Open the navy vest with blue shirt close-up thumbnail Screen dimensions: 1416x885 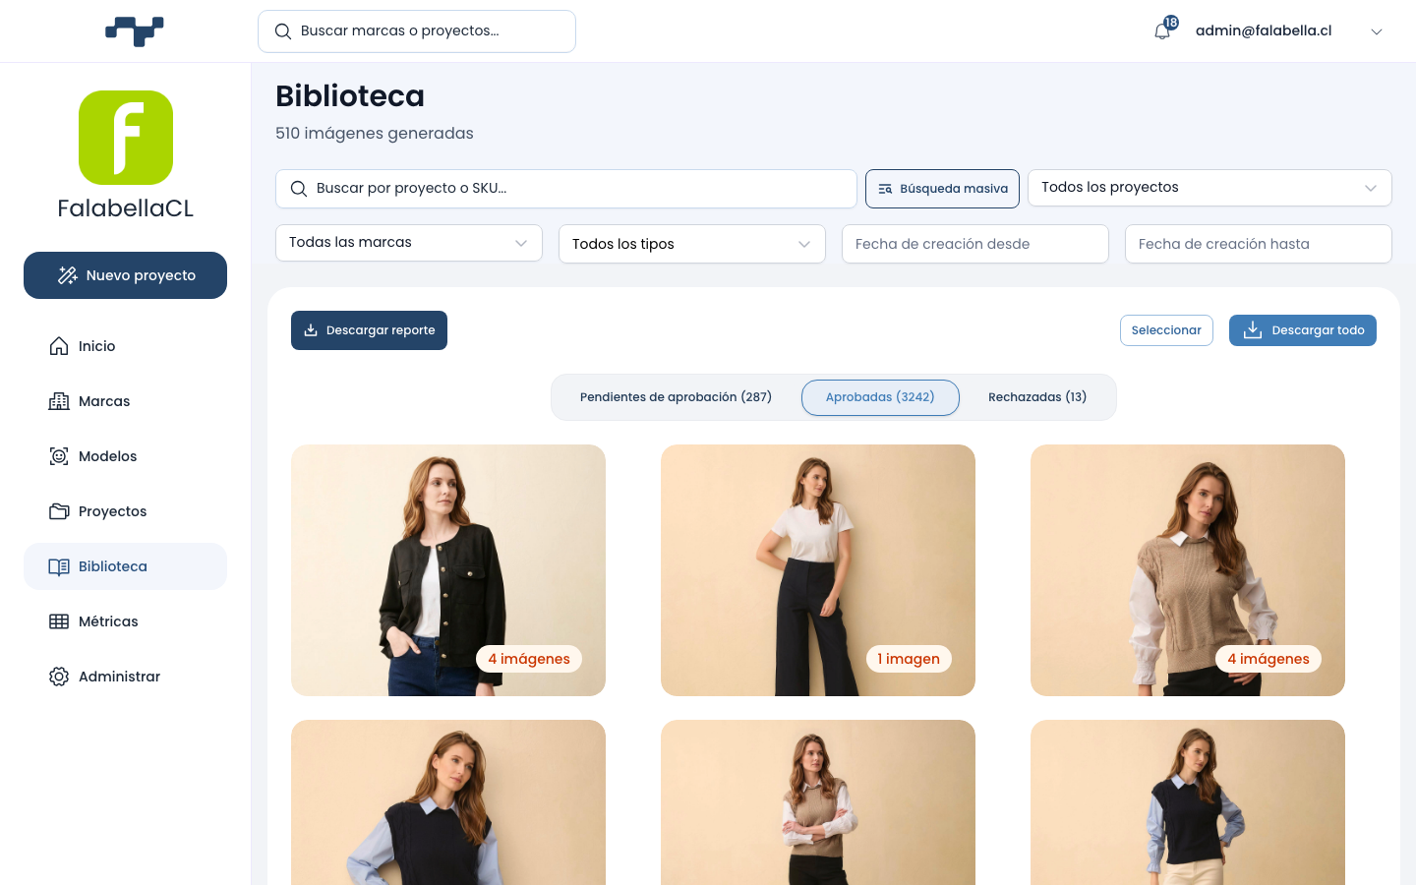click(x=448, y=802)
